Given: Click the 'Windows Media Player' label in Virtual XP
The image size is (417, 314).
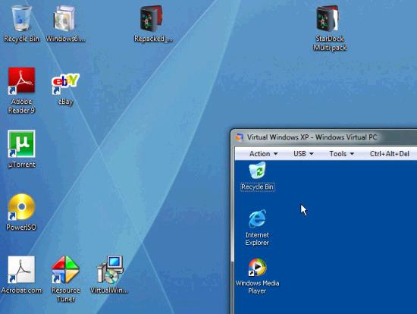Looking at the screenshot, I should point(257,287).
